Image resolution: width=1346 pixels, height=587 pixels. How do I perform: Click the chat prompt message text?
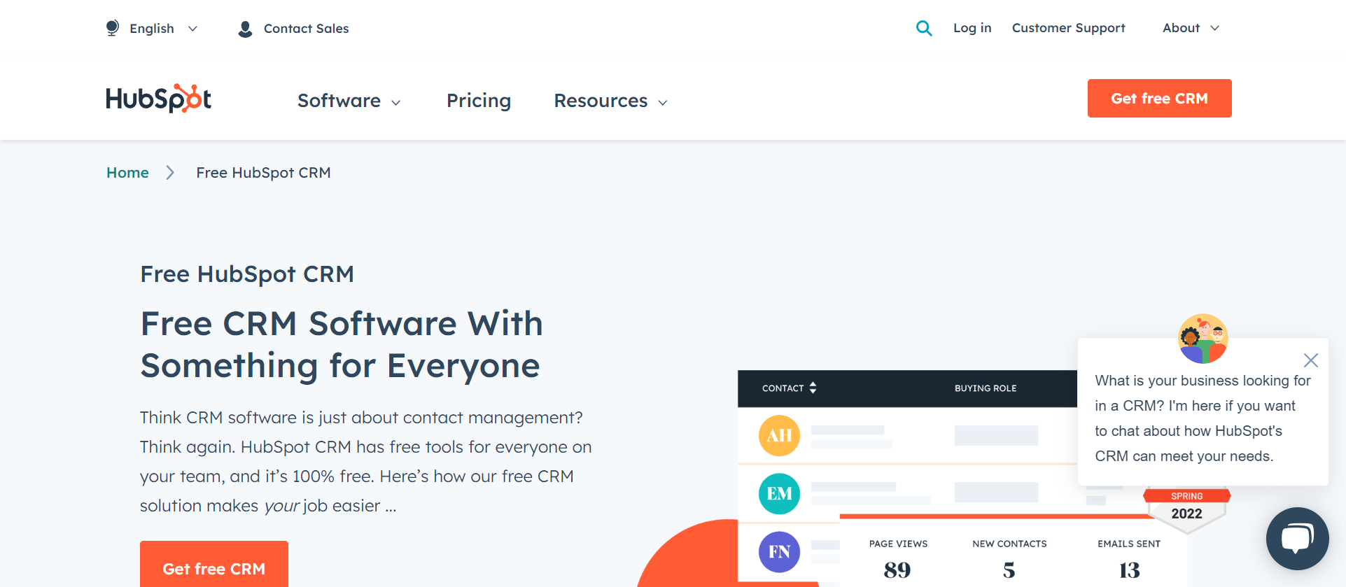click(1203, 418)
